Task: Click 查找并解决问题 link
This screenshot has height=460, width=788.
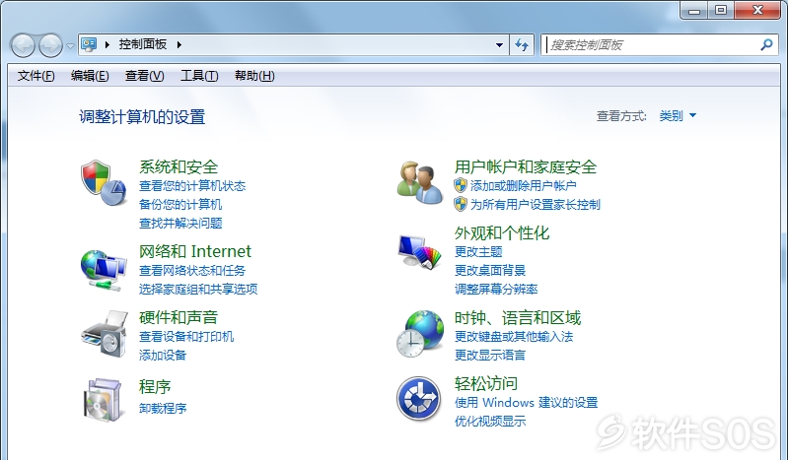Action: click(180, 223)
